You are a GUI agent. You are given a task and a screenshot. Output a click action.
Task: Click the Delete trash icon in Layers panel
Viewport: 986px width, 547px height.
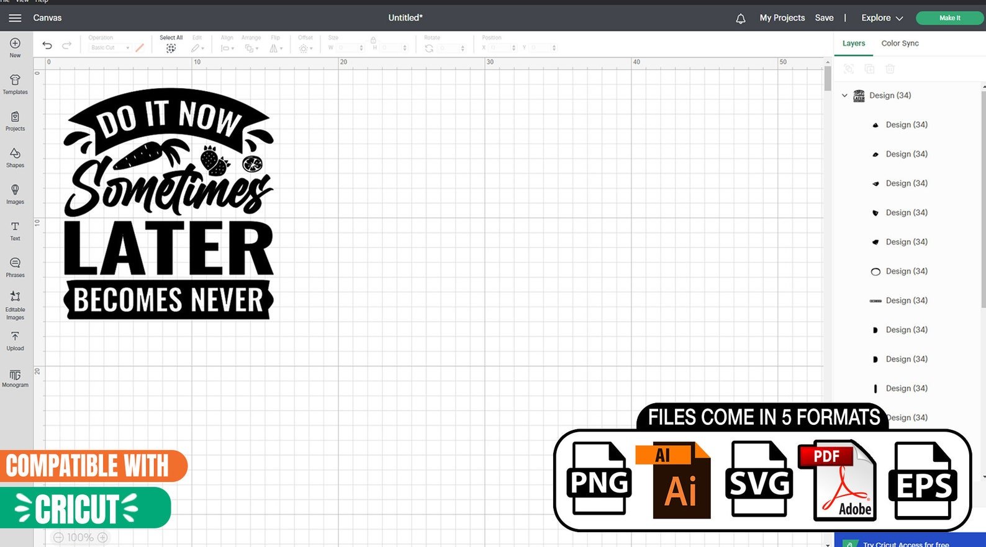pos(890,69)
